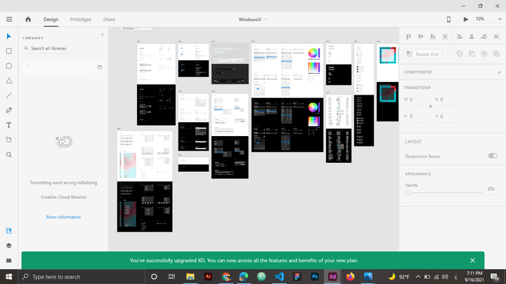Add a component with plus button

pyautogui.click(x=499, y=72)
